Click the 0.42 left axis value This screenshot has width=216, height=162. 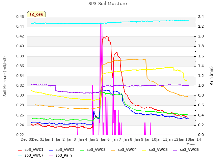tap(20, 36)
